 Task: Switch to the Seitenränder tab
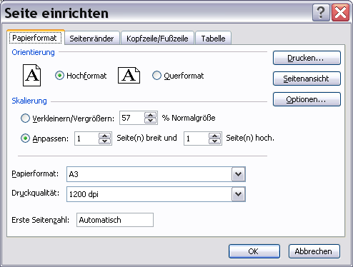[91, 39]
